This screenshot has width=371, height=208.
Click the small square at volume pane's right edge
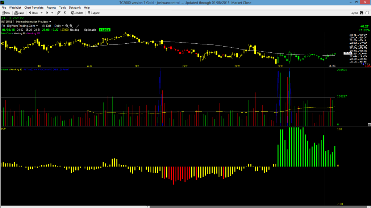[369, 125]
